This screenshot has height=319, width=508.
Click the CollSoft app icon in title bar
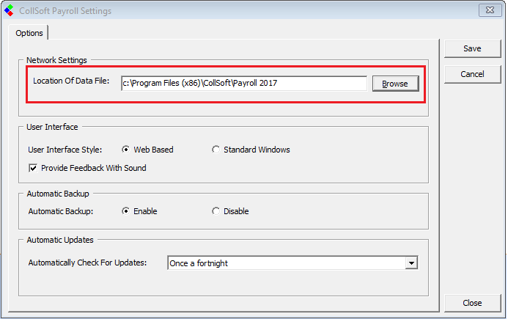point(9,10)
